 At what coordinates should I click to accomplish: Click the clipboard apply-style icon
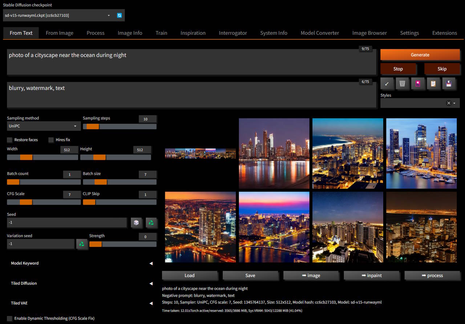click(x=433, y=84)
